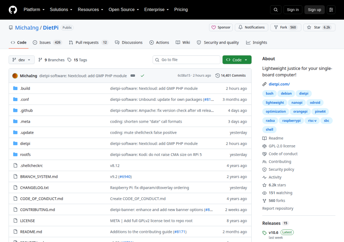Open the #8171 pull request link
This screenshot has height=242, width=344.
tap(180, 232)
